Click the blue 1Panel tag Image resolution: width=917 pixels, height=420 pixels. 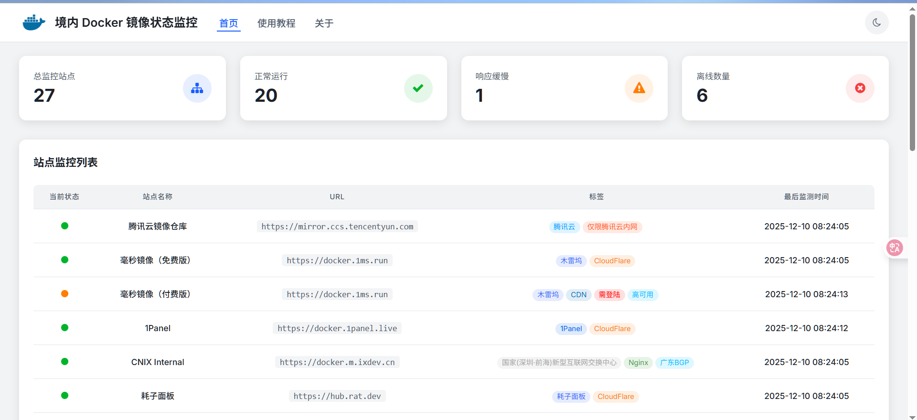[571, 329]
